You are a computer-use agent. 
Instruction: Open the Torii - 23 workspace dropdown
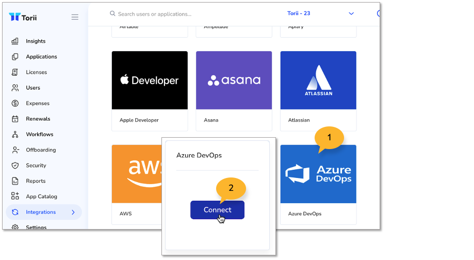(x=320, y=13)
